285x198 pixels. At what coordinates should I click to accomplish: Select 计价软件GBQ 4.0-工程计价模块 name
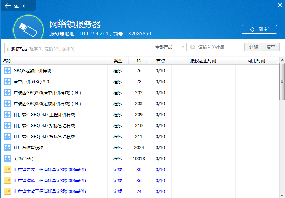click(44, 115)
